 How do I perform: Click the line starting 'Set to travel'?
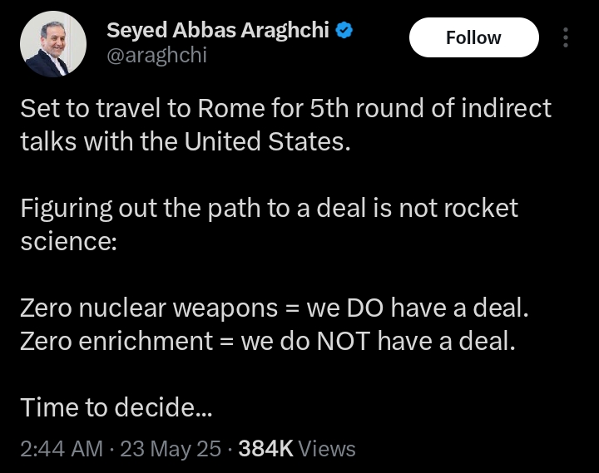(x=285, y=109)
